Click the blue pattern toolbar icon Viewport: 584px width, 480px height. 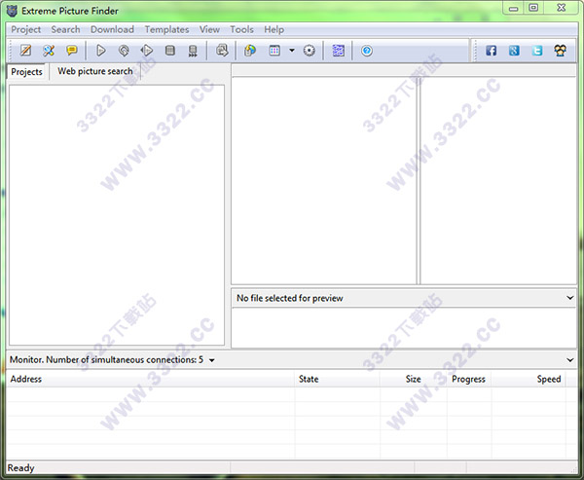[x=338, y=51]
